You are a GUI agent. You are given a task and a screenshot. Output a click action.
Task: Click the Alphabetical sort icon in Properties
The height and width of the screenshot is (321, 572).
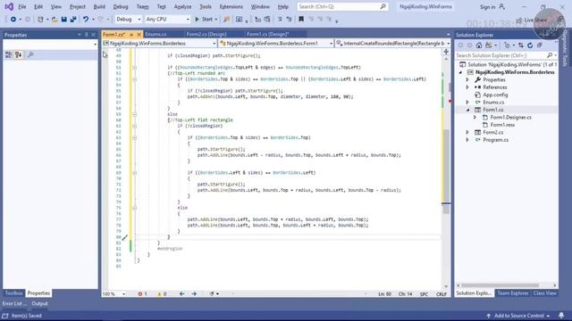pos(18,54)
